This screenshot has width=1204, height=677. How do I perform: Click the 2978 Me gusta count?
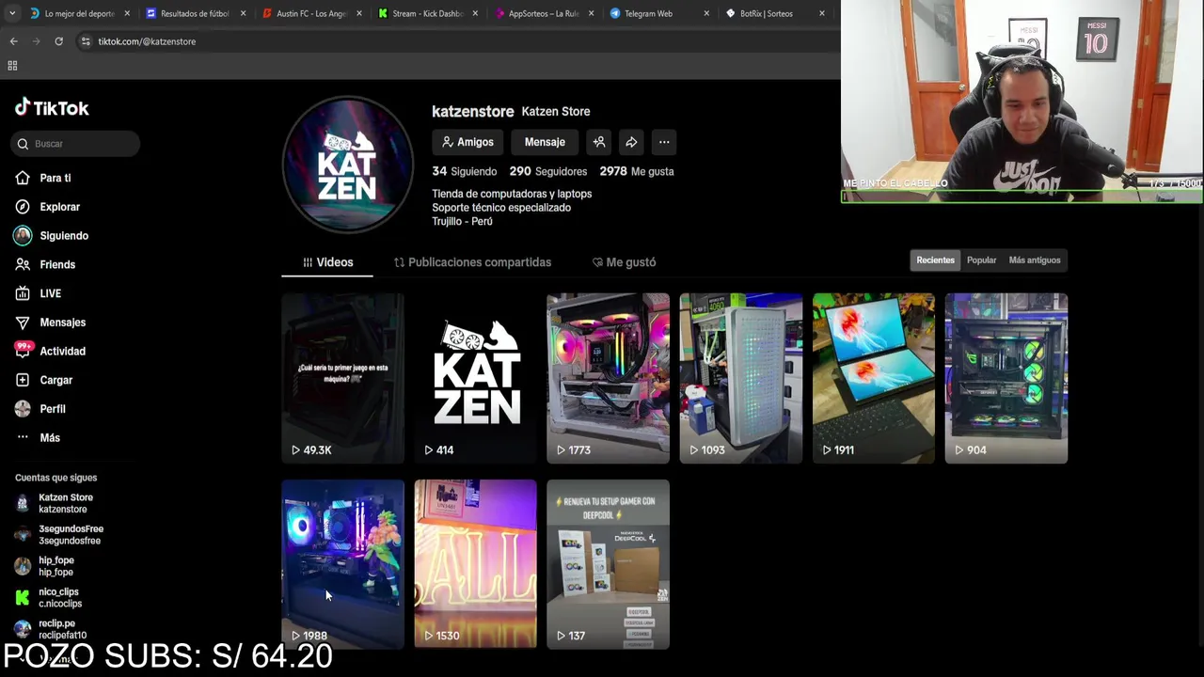[x=637, y=171]
